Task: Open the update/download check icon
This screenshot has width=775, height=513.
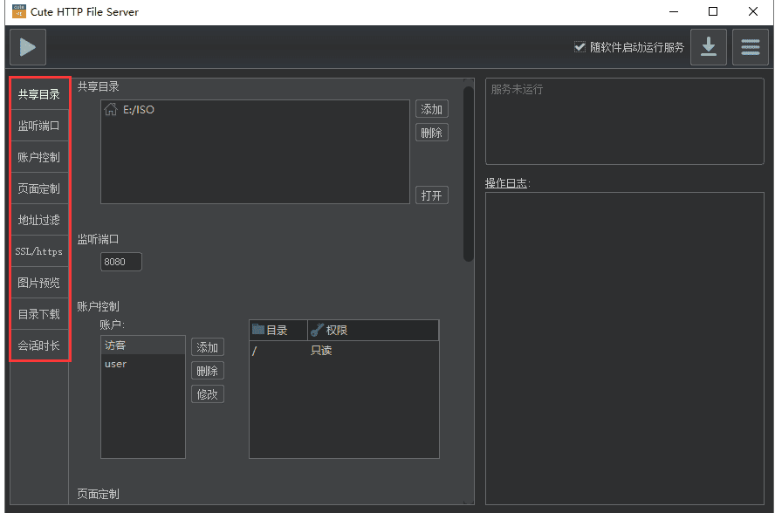Action: [x=709, y=47]
